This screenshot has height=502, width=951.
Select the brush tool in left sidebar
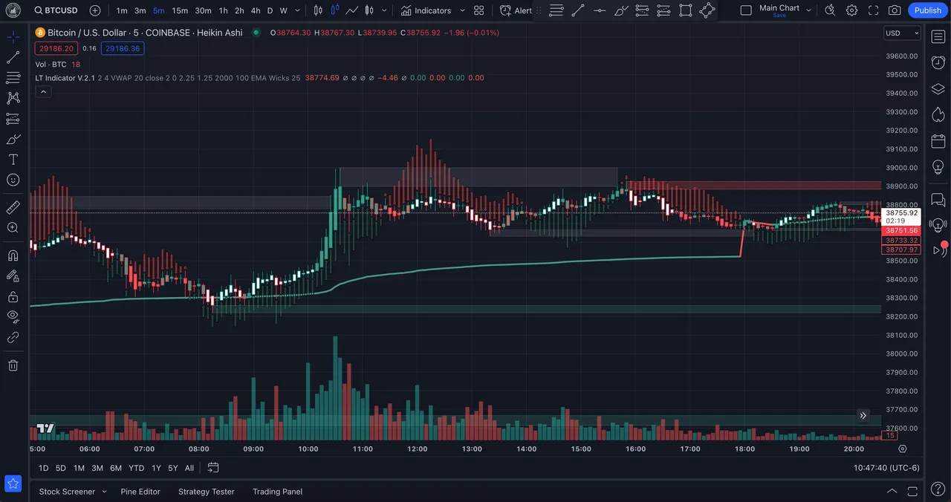13,139
